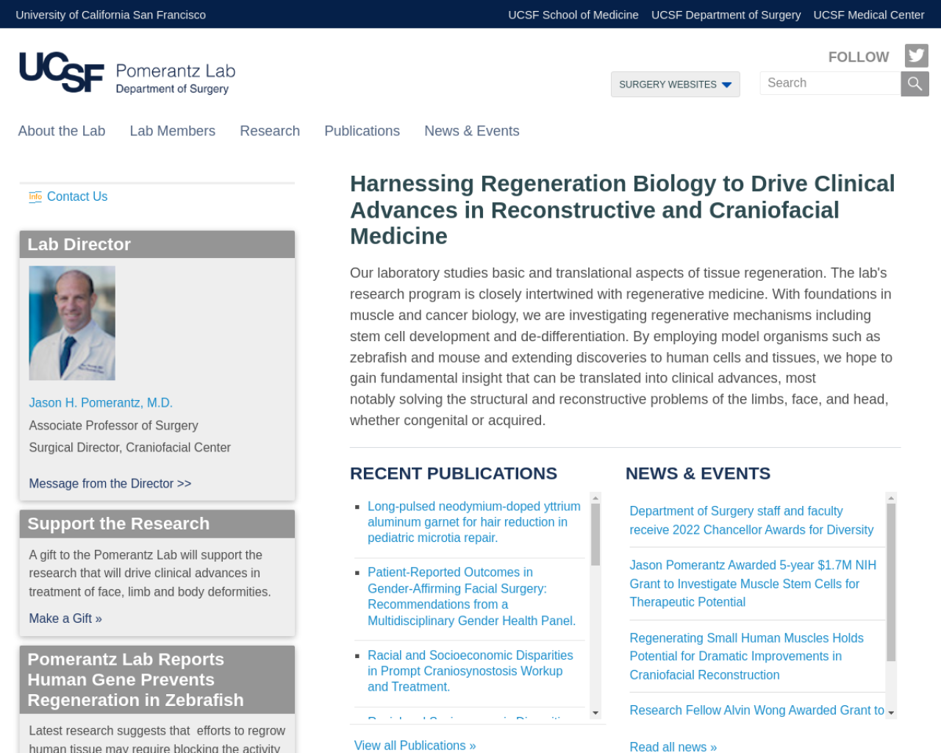Click the Contact Us info icon
Viewport: 941px width, 753px height.
tap(35, 196)
